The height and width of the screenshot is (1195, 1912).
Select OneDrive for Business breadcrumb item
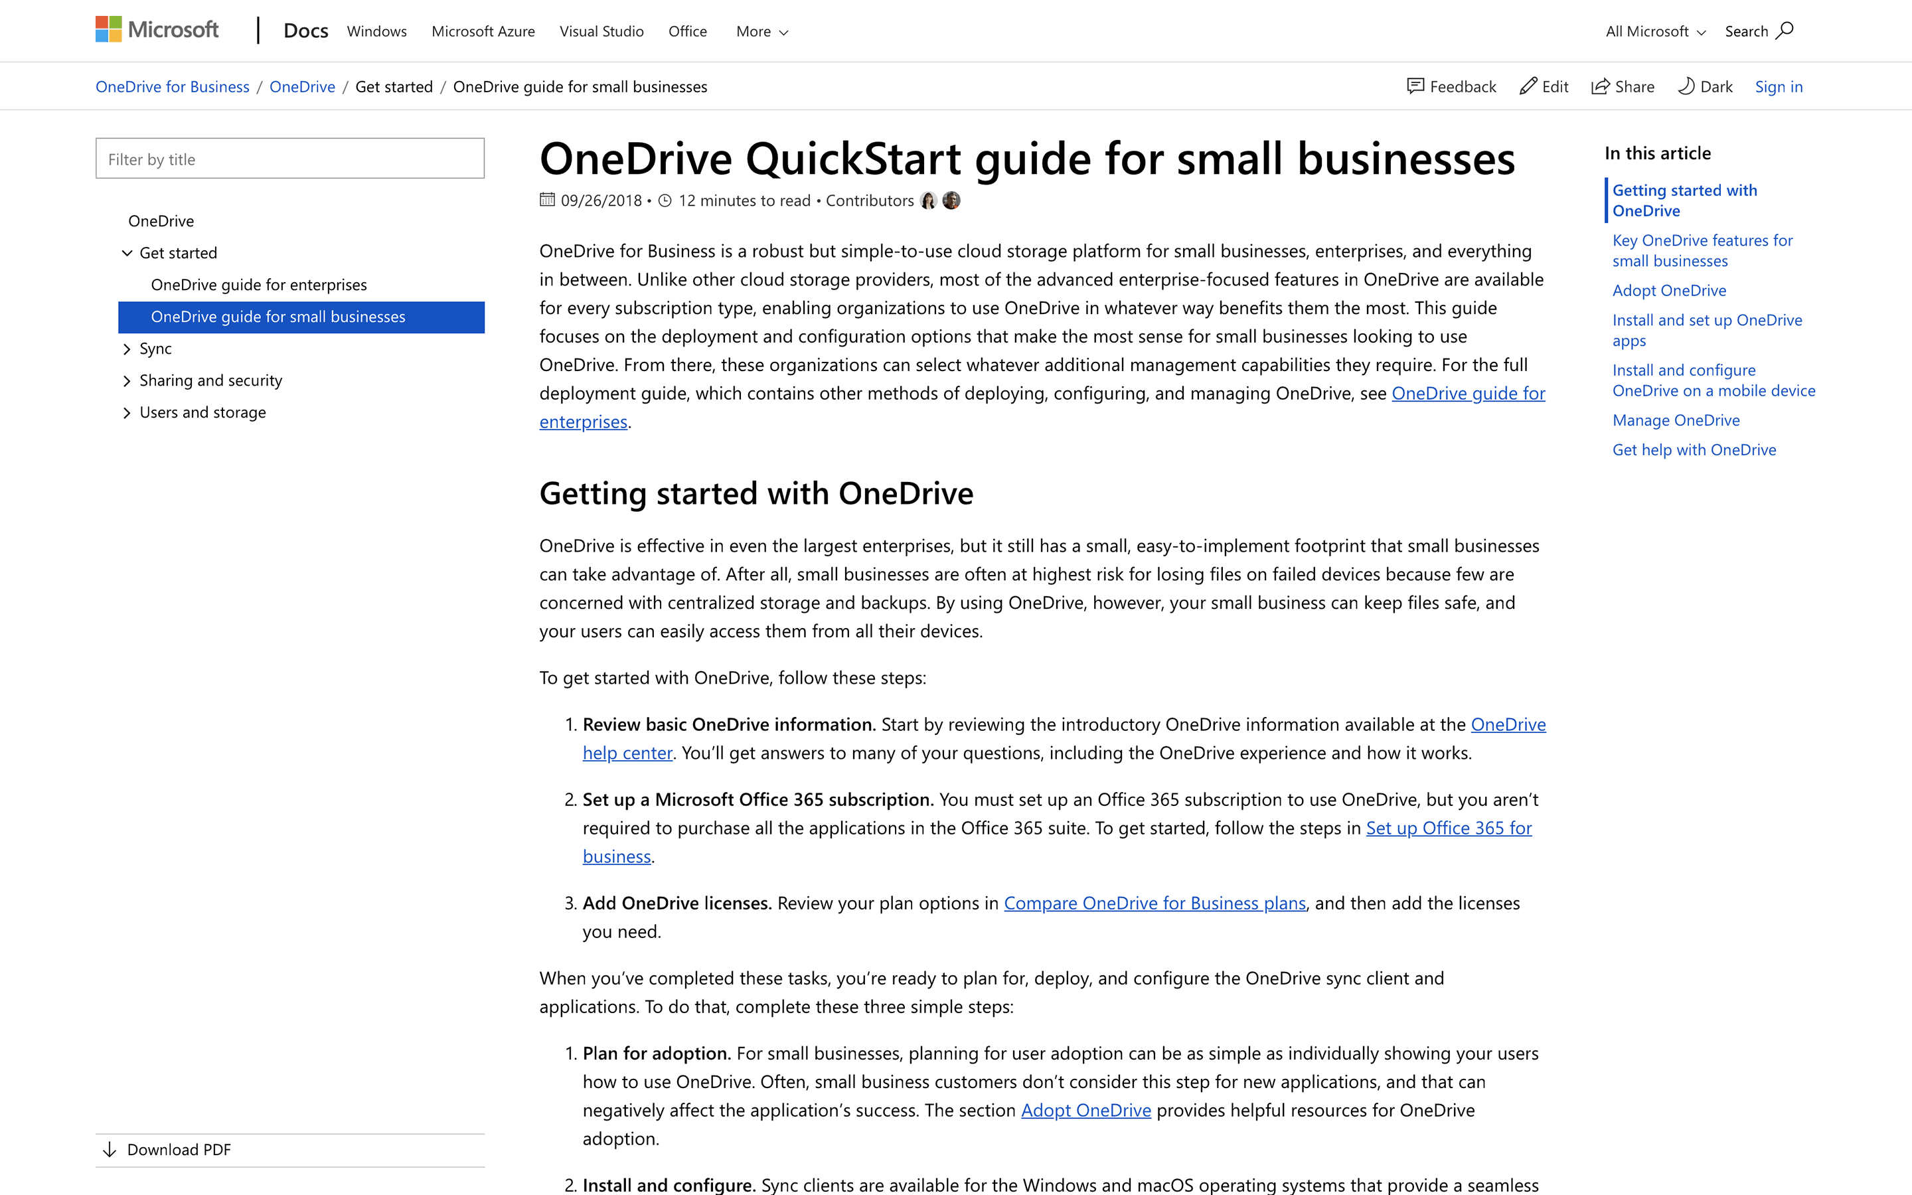point(171,86)
